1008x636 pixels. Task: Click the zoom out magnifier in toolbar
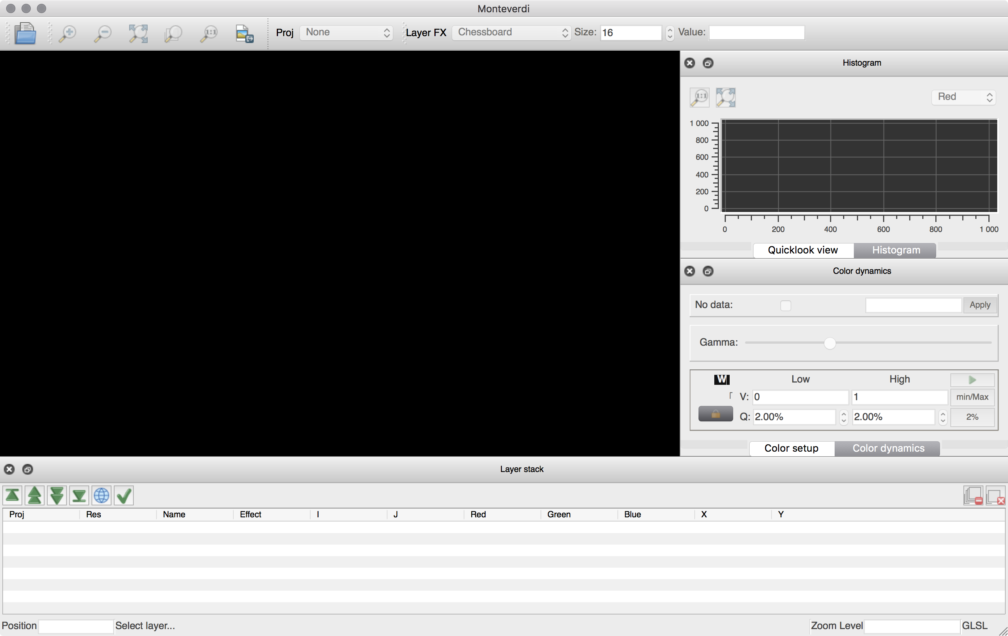(102, 33)
